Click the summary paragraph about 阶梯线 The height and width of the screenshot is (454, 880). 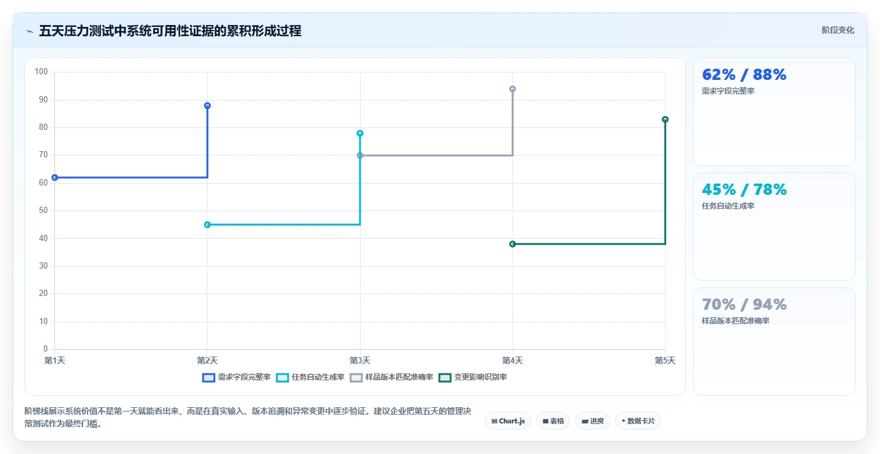247,417
